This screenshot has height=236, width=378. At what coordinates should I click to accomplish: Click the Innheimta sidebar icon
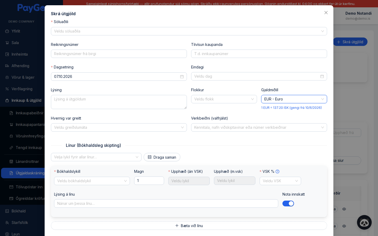coord(7,54)
